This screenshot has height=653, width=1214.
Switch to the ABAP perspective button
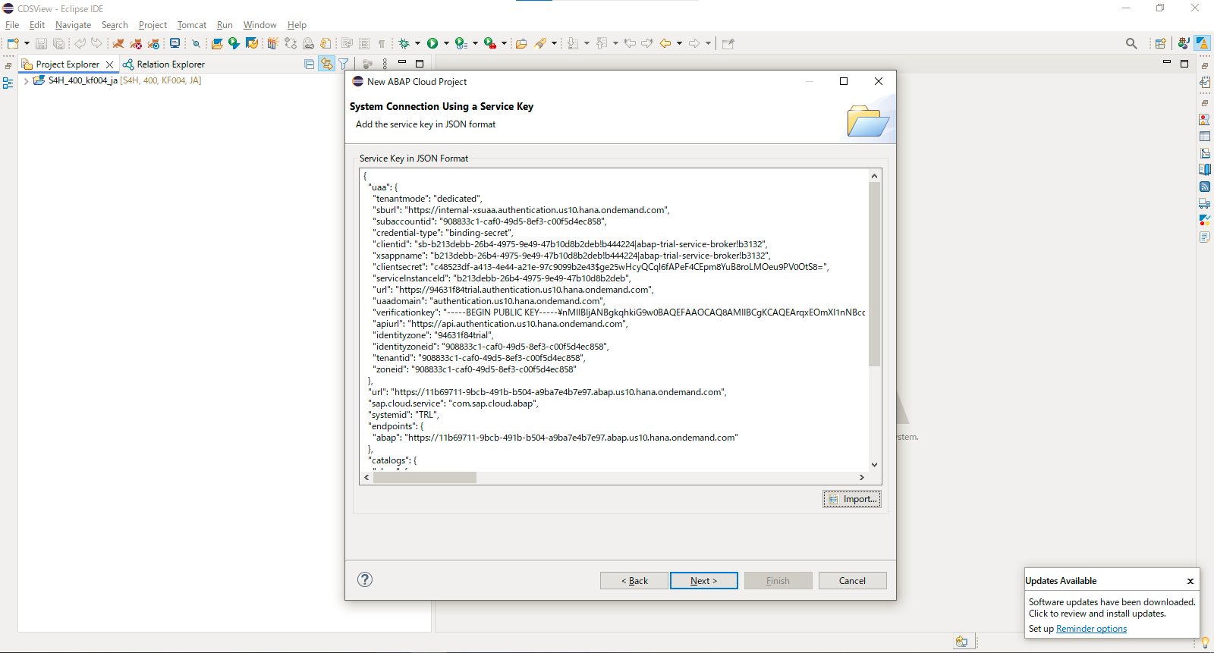1203,43
